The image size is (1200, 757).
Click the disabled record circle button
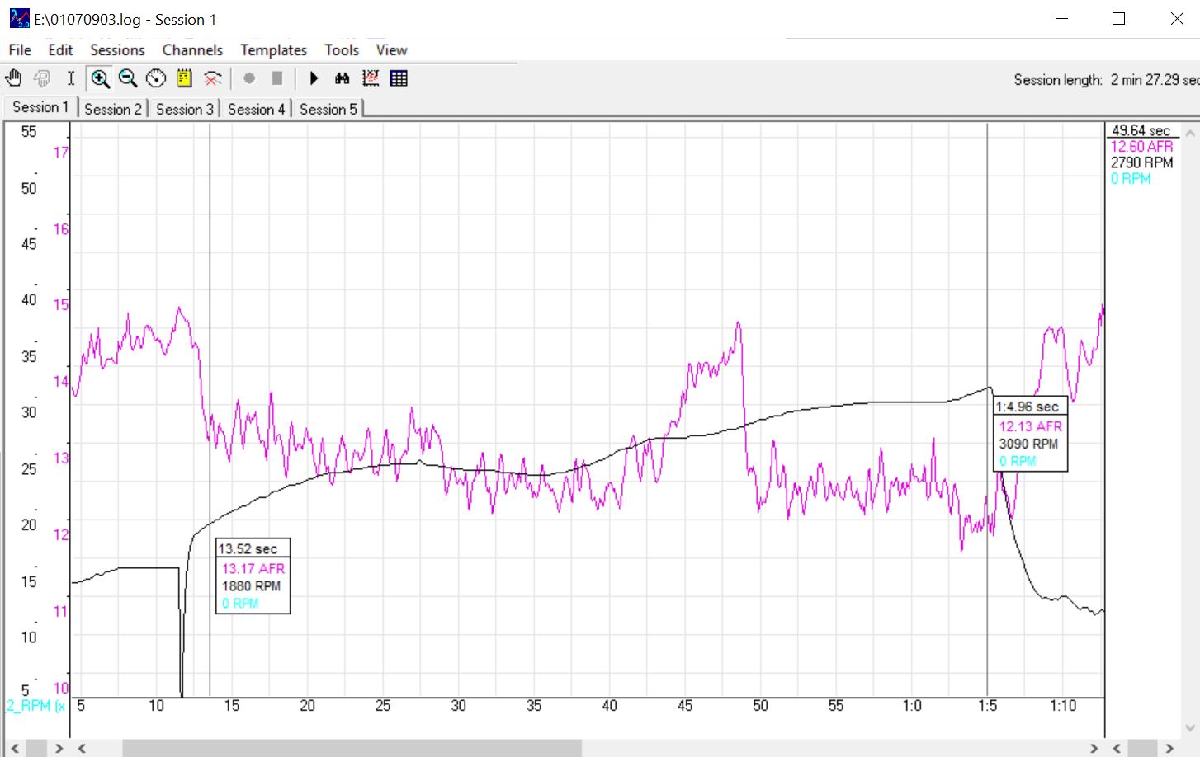[249, 78]
